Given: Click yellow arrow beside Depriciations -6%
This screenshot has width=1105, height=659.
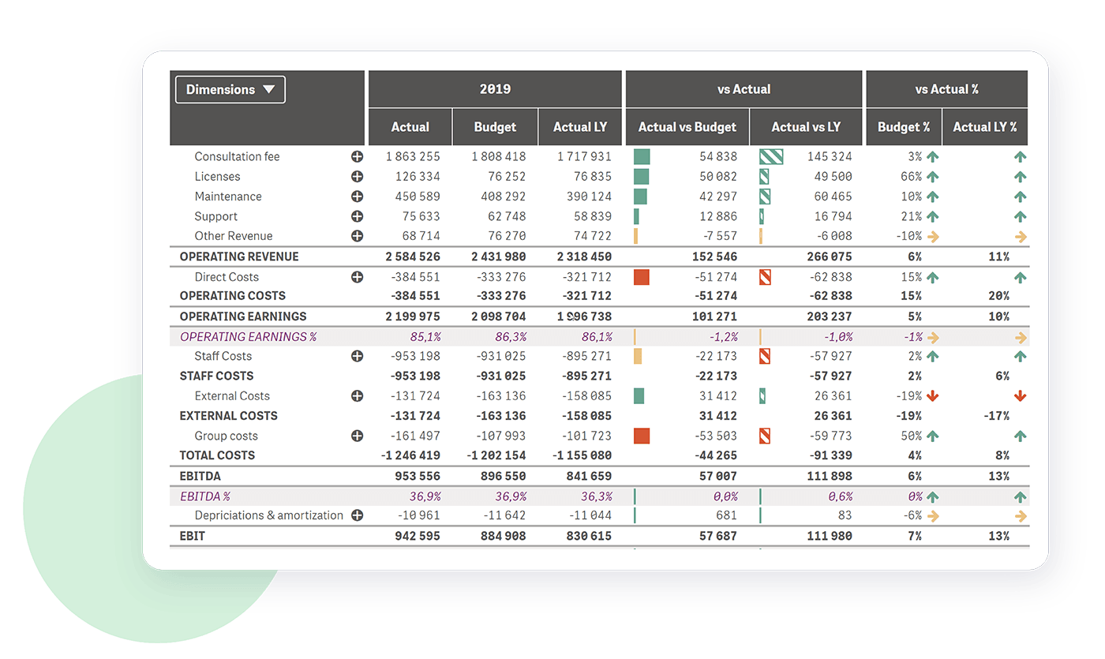Looking at the screenshot, I should [933, 516].
